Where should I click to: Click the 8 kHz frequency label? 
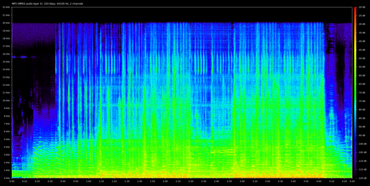[x=6, y=116]
